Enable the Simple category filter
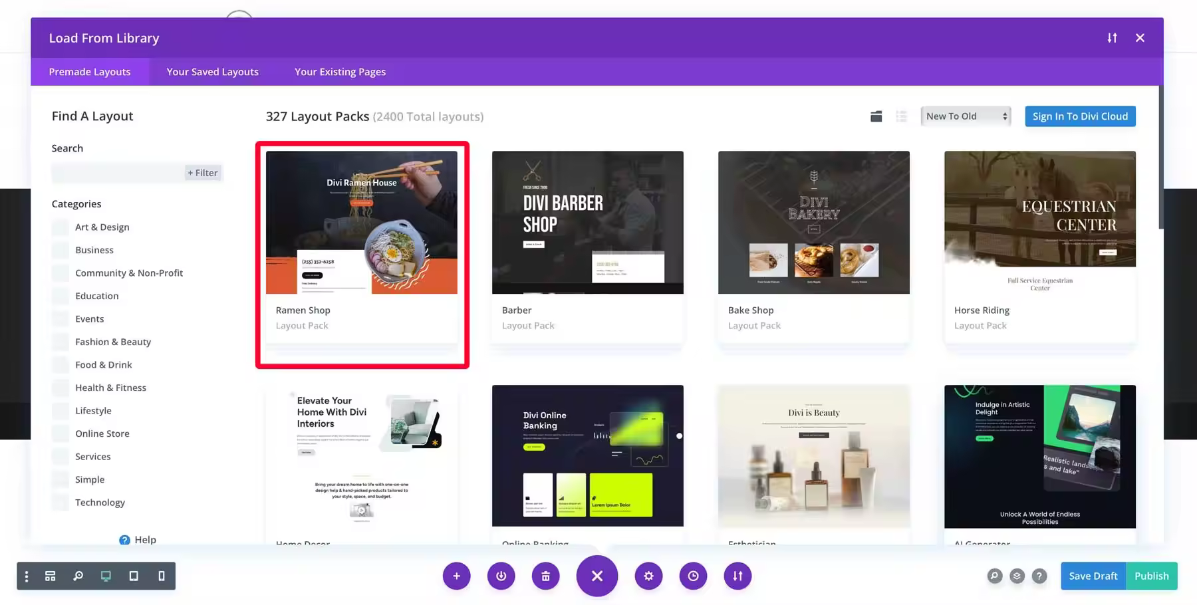The width and height of the screenshot is (1197, 605). click(x=61, y=479)
